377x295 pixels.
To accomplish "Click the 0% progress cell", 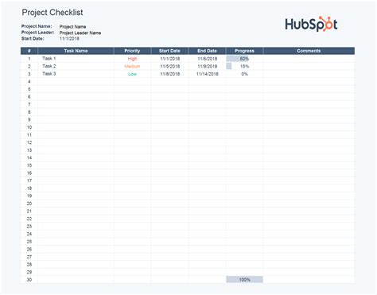I will [x=244, y=74].
